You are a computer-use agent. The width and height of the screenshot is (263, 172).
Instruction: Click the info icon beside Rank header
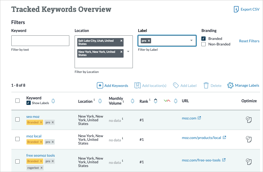tap(149, 100)
